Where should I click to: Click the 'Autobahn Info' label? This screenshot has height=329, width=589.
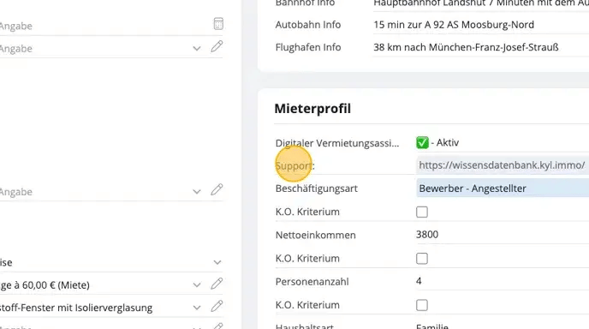308,25
